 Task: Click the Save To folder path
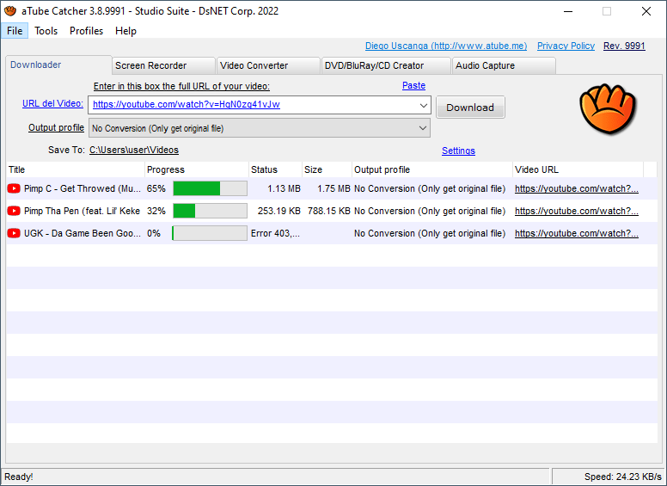coord(134,150)
